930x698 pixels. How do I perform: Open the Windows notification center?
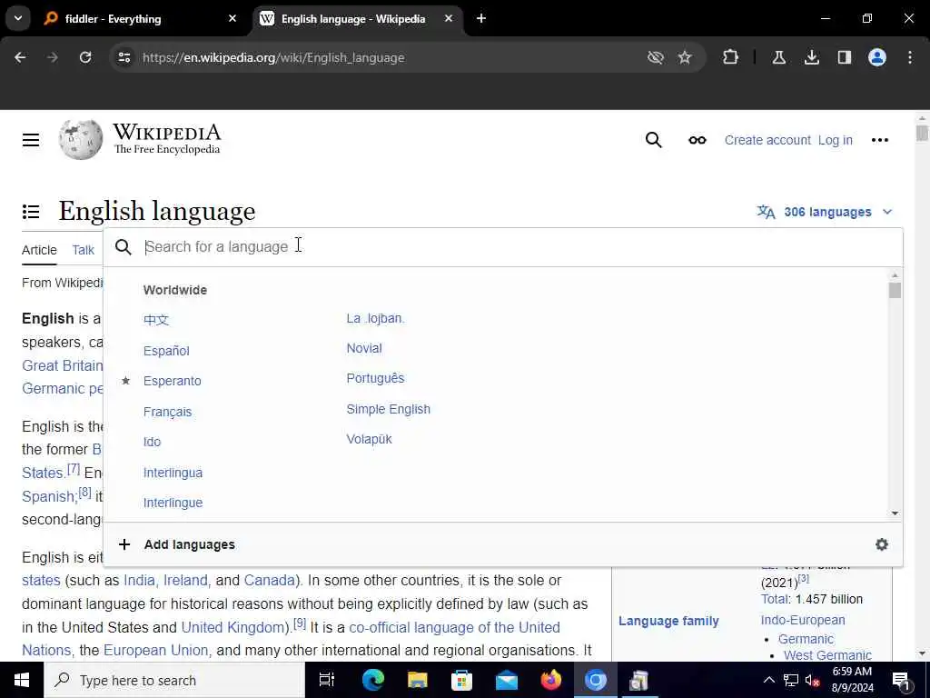point(902,681)
